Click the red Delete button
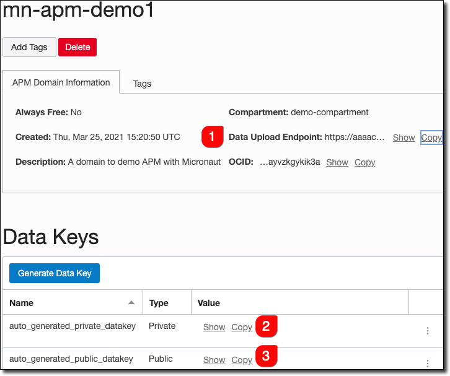Image resolution: width=450 pixels, height=376 pixels. point(77,47)
